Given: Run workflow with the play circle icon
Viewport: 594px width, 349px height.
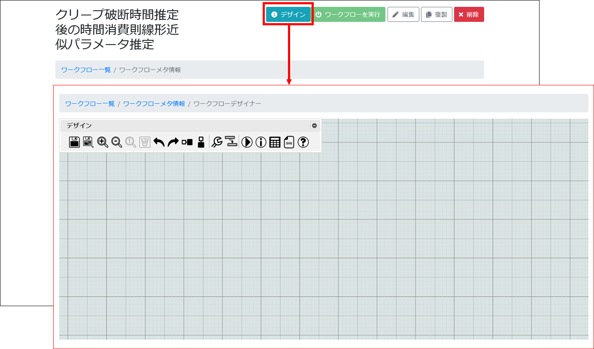Looking at the screenshot, I should coord(247,142).
